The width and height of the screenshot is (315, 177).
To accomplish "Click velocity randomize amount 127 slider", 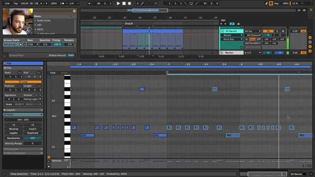I will pos(32,138).
